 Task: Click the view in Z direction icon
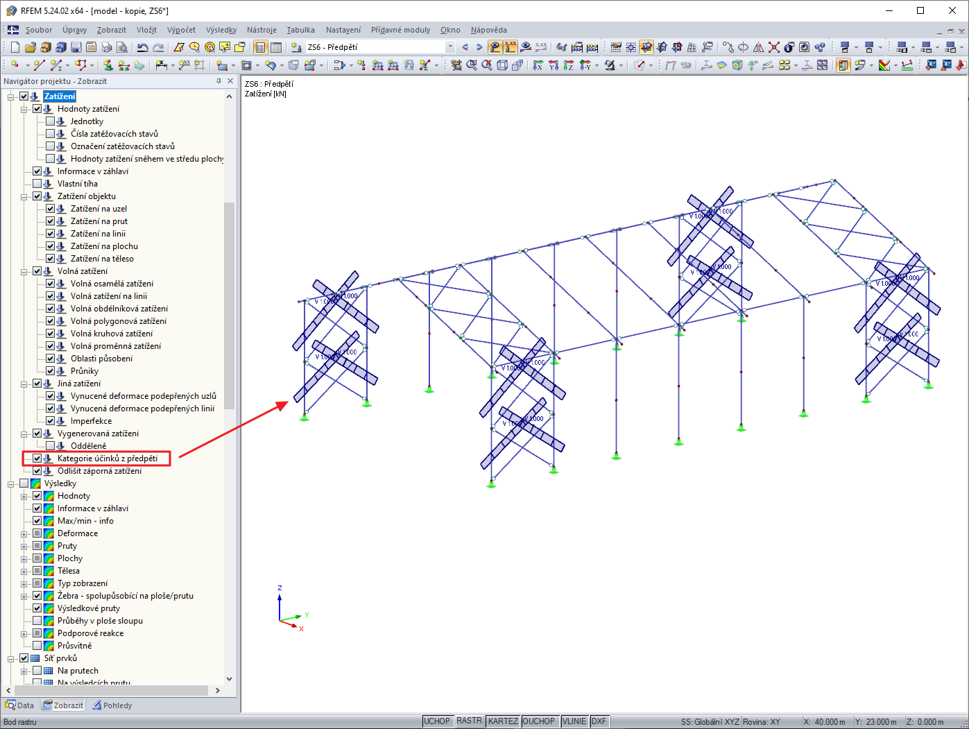coord(569,65)
